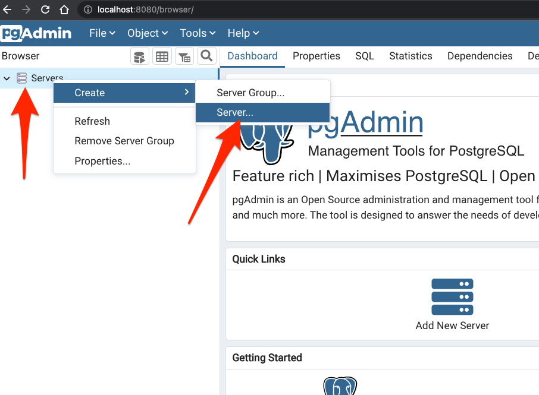
Task: Click the Servers group icon in tree
Action: pos(21,78)
